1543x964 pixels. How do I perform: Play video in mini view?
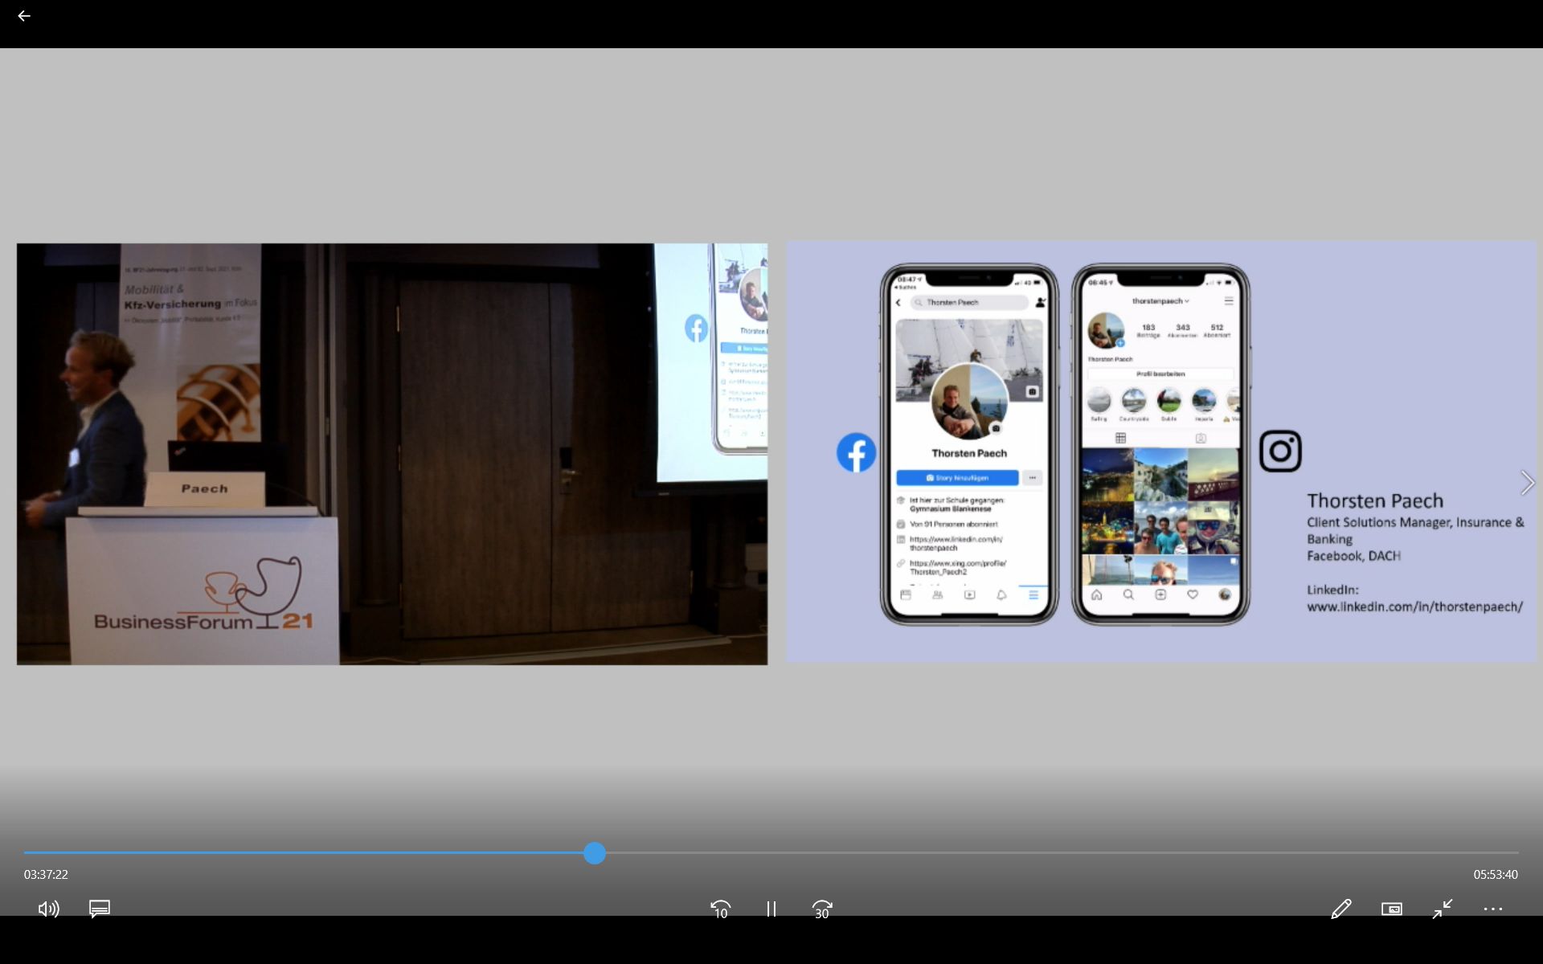(x=1391, y=909)
